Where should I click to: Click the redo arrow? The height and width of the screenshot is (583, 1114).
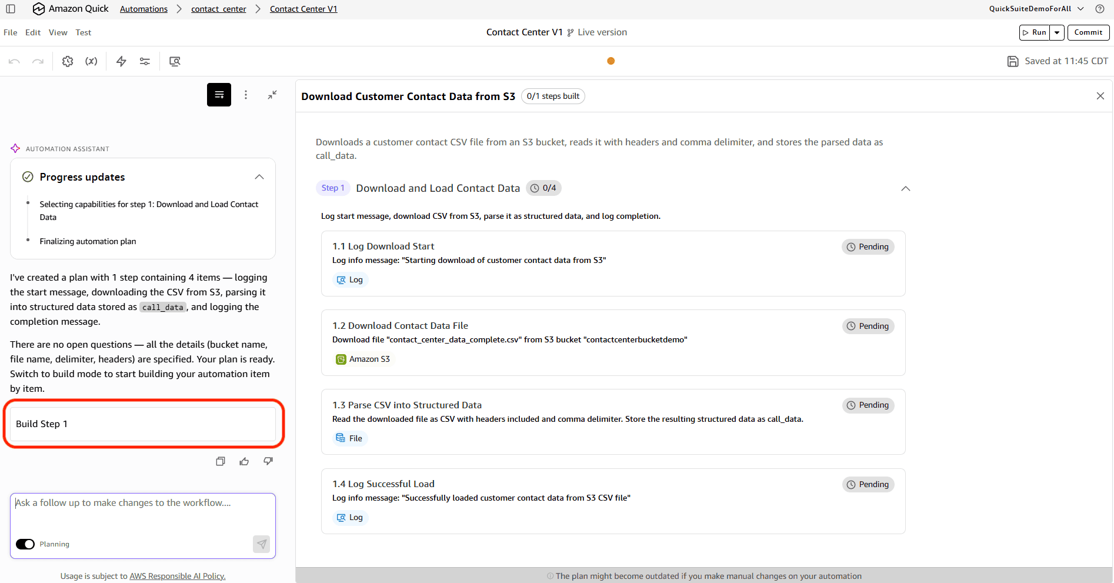(38, 61)
